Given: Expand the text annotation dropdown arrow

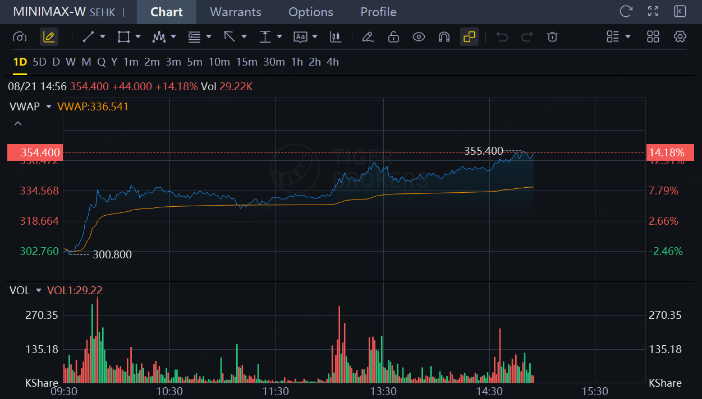Looking at the screenshot, I should 315,37.
